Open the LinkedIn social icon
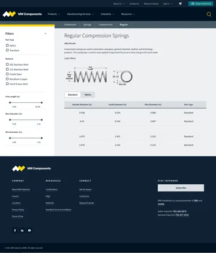 [22, 230]
